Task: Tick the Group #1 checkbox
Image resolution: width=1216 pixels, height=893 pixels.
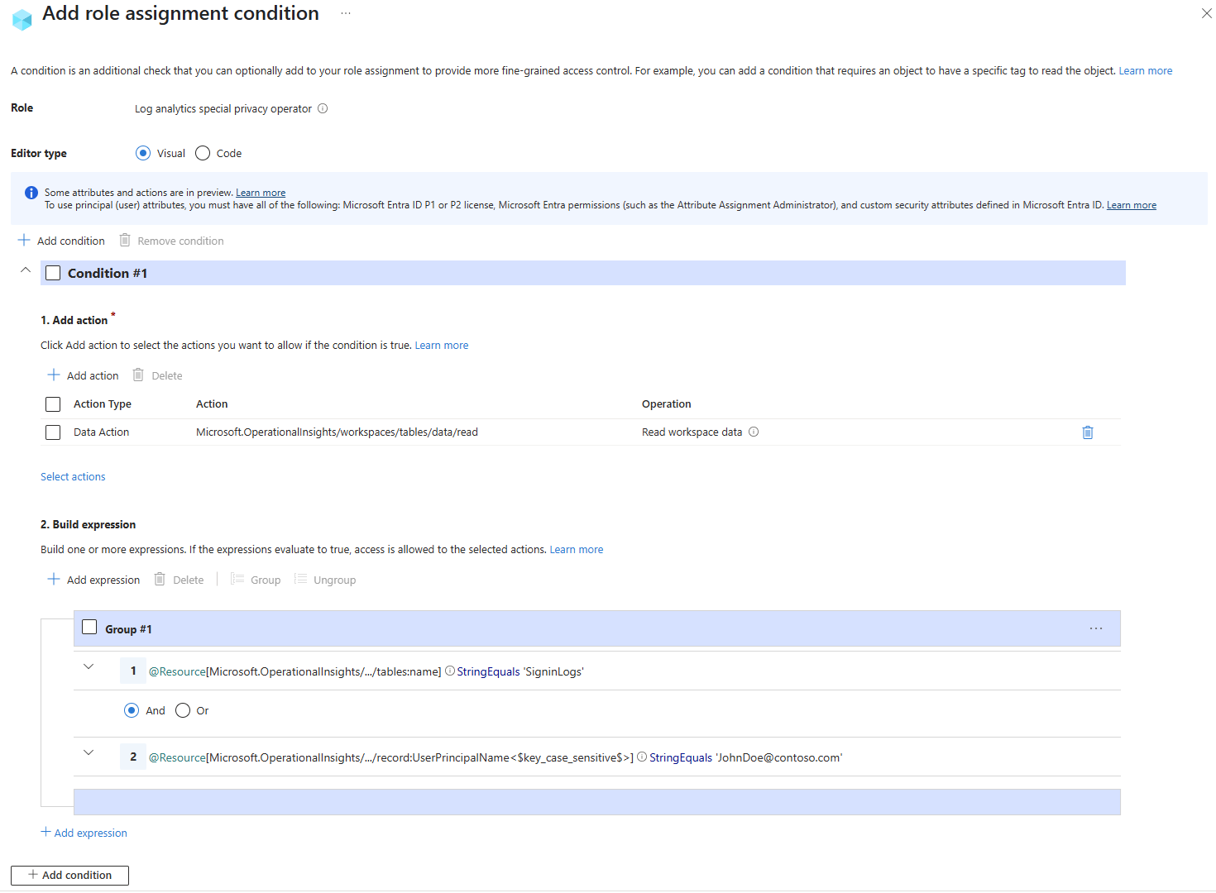Action: click(89, 628)
